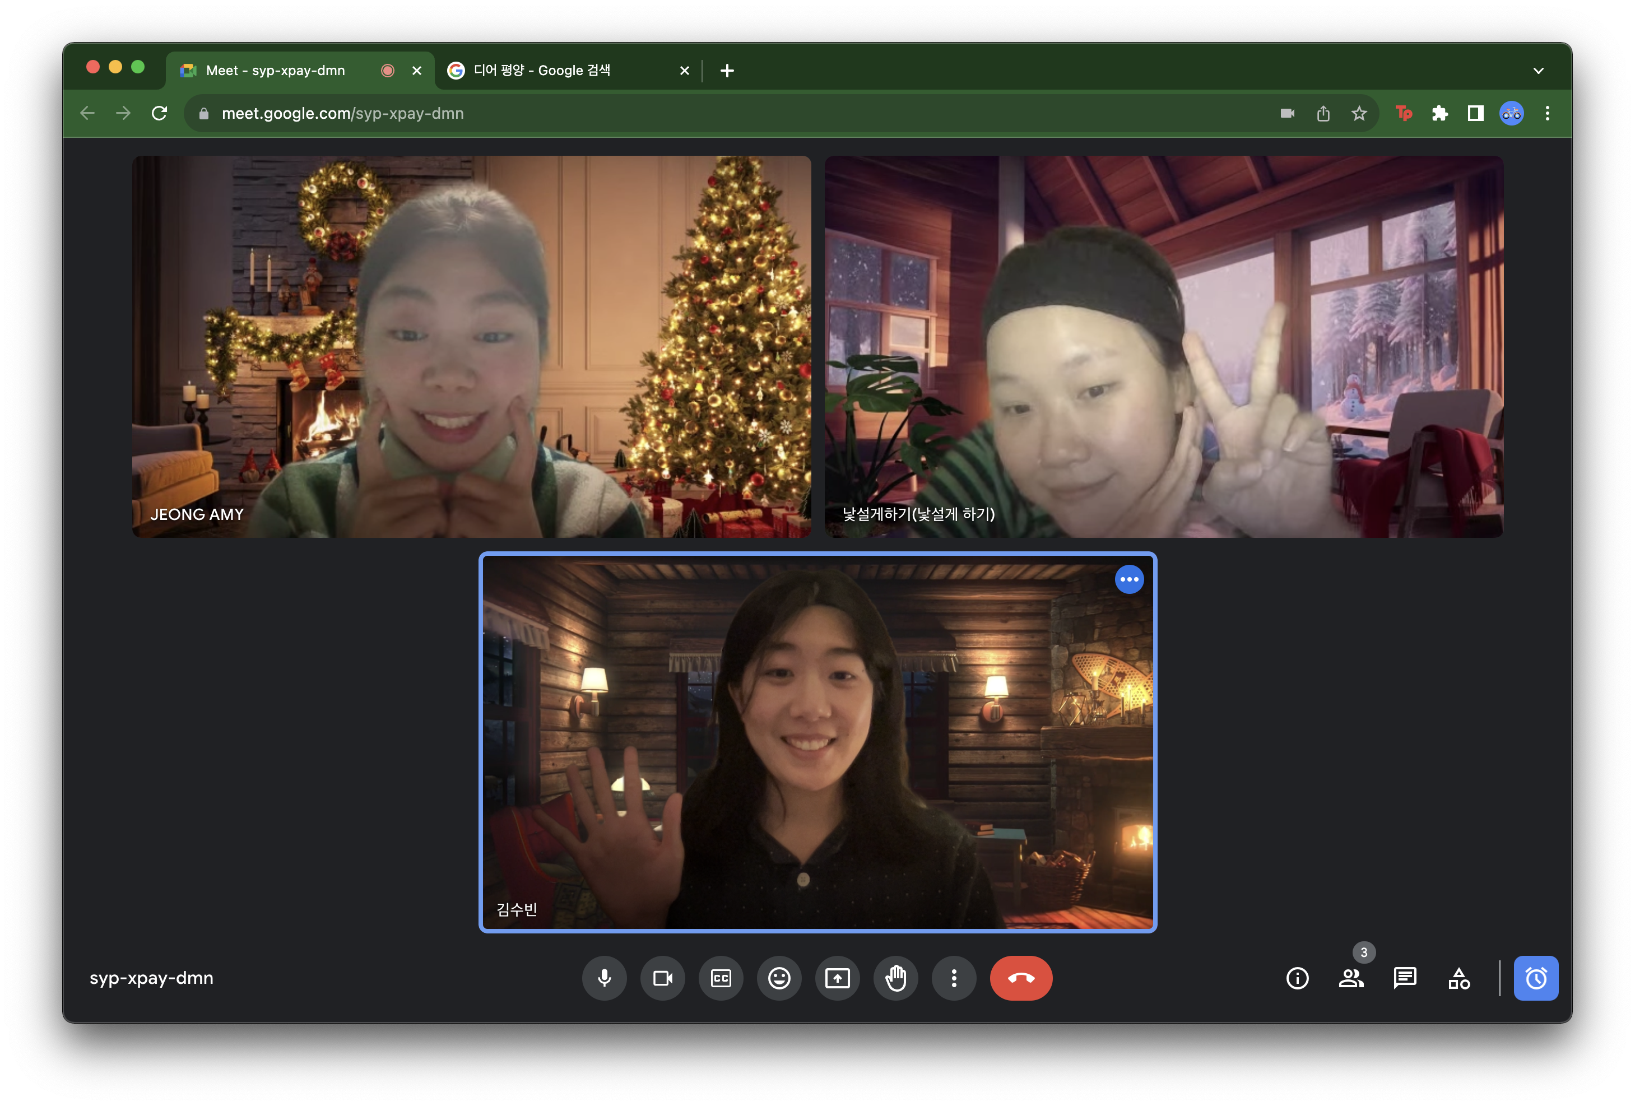Screen dimensions: 1635x1106
Task: Select the 낯설게하기 participant video tile
Action: (x=1164, y=346)
